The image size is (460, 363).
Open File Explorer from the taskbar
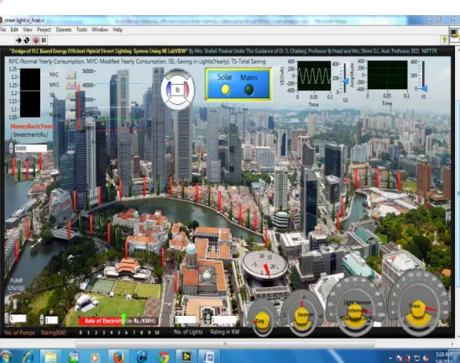50,356
